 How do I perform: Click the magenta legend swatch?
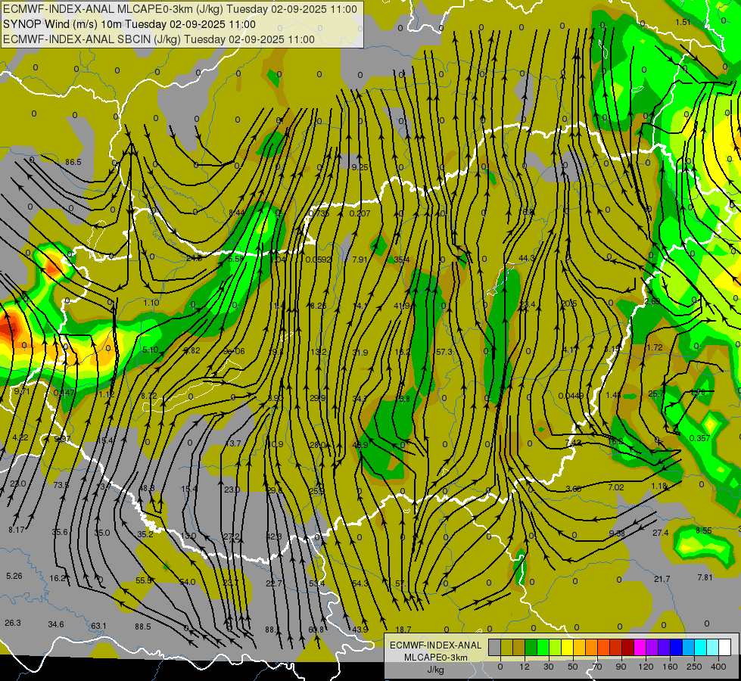(640, 647)
